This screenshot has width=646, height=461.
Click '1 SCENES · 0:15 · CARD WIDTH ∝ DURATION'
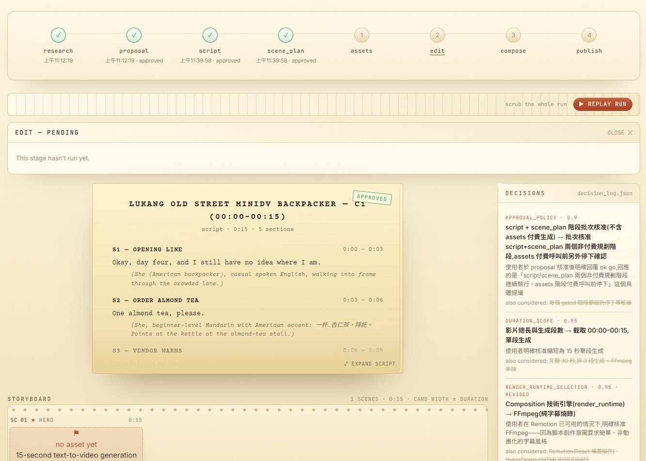[419, 399]
